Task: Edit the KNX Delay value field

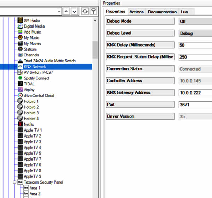Action: [x=195, y=45]
